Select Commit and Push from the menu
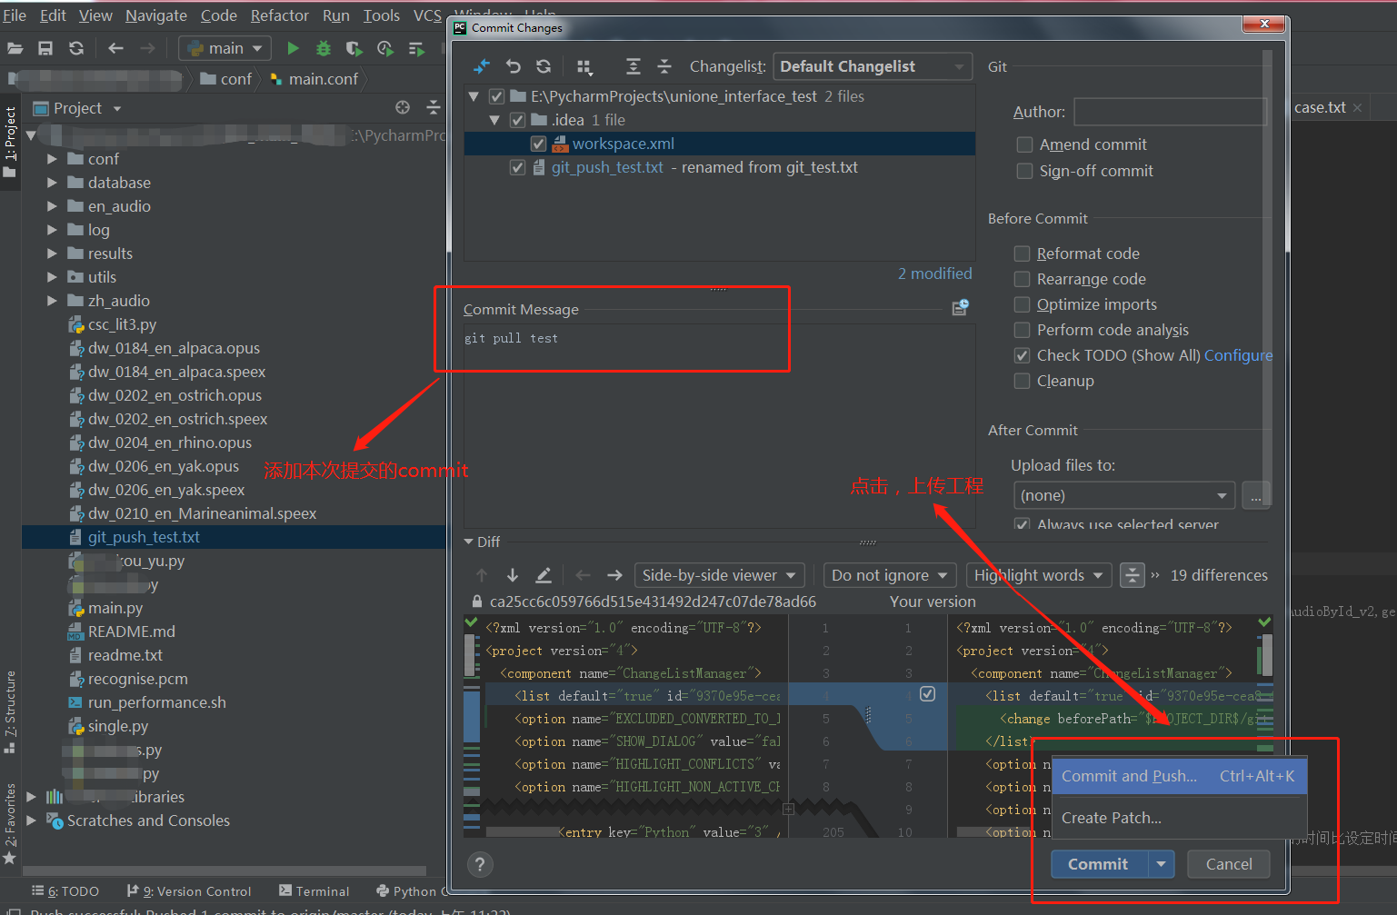Viewport: 1397px width, 915px height. 1130,776
